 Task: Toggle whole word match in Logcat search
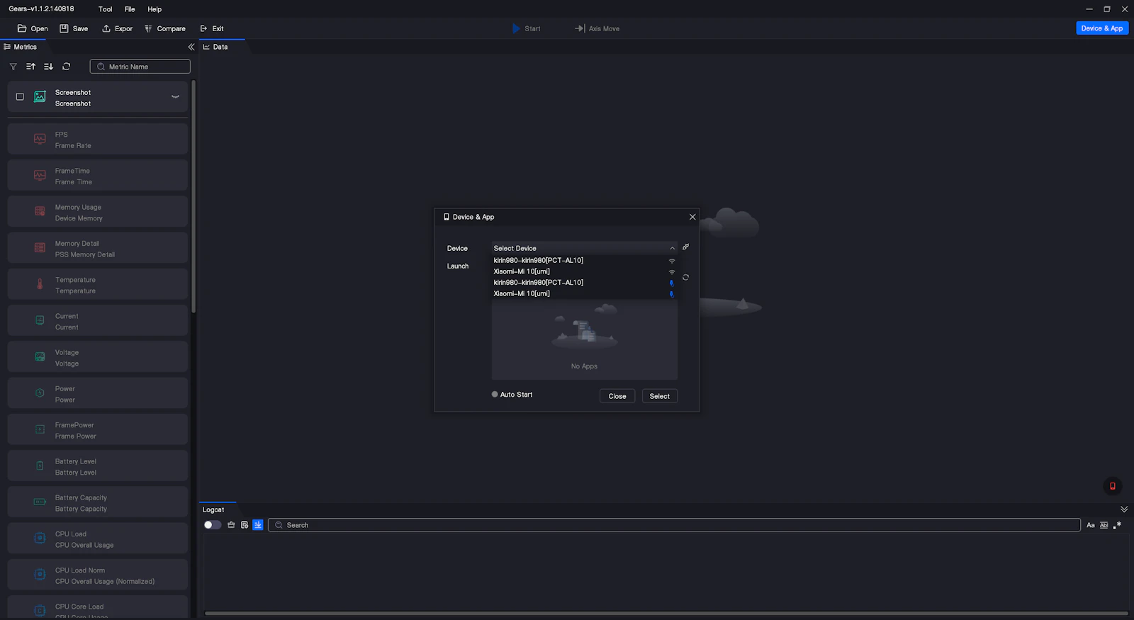coord(1104,525)
